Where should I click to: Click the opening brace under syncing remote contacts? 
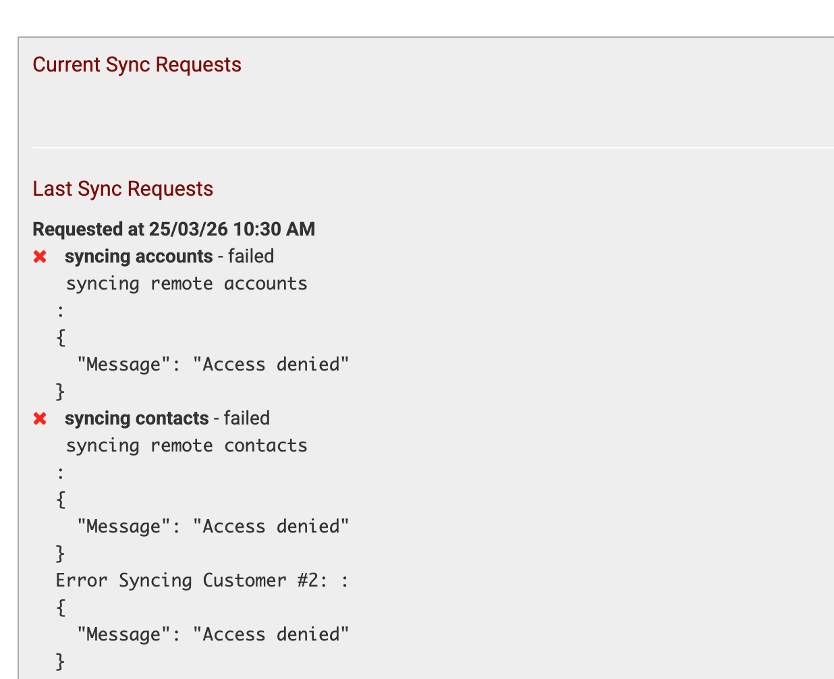point(61,499)
